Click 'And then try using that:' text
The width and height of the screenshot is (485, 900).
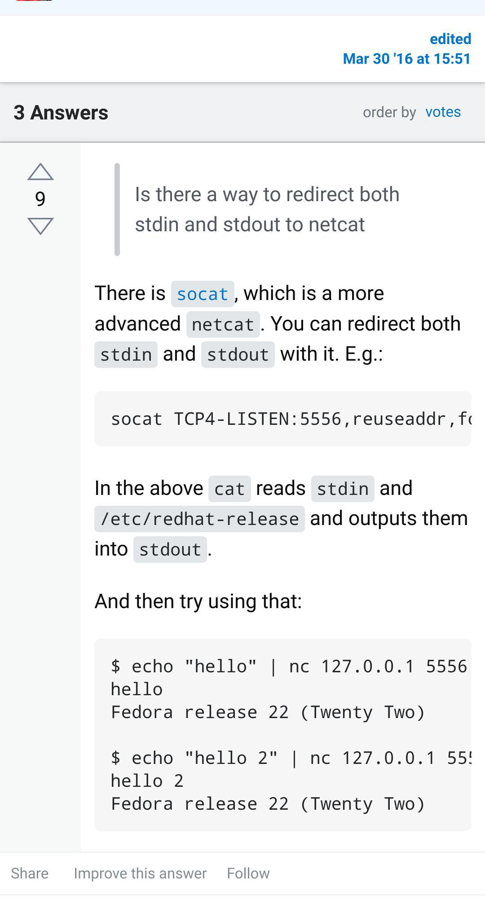[x=198, y=601]
